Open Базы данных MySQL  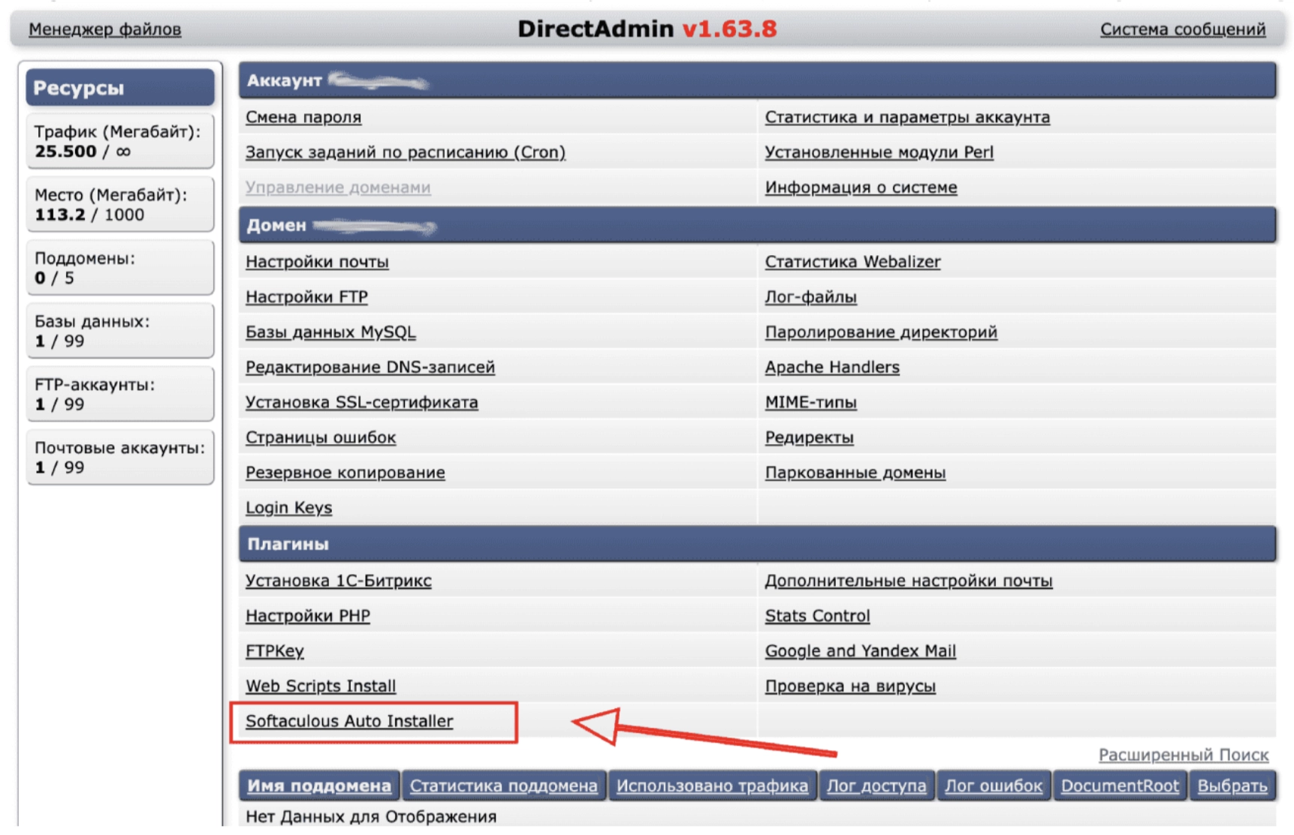(330, 332)
